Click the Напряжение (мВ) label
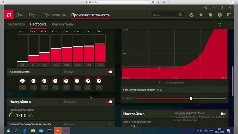 20,72
